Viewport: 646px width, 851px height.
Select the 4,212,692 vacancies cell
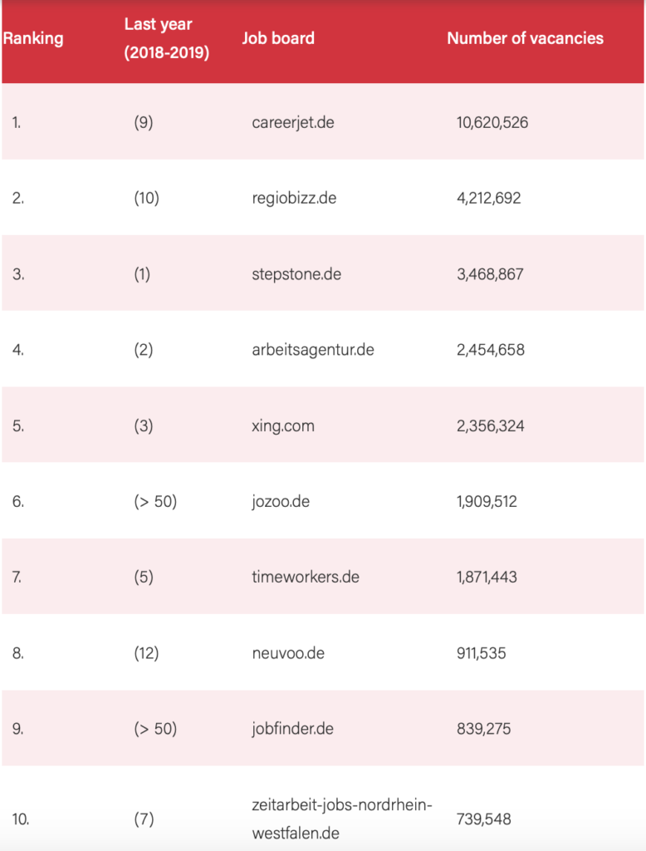pyautogui.click(x=489, y=199)
